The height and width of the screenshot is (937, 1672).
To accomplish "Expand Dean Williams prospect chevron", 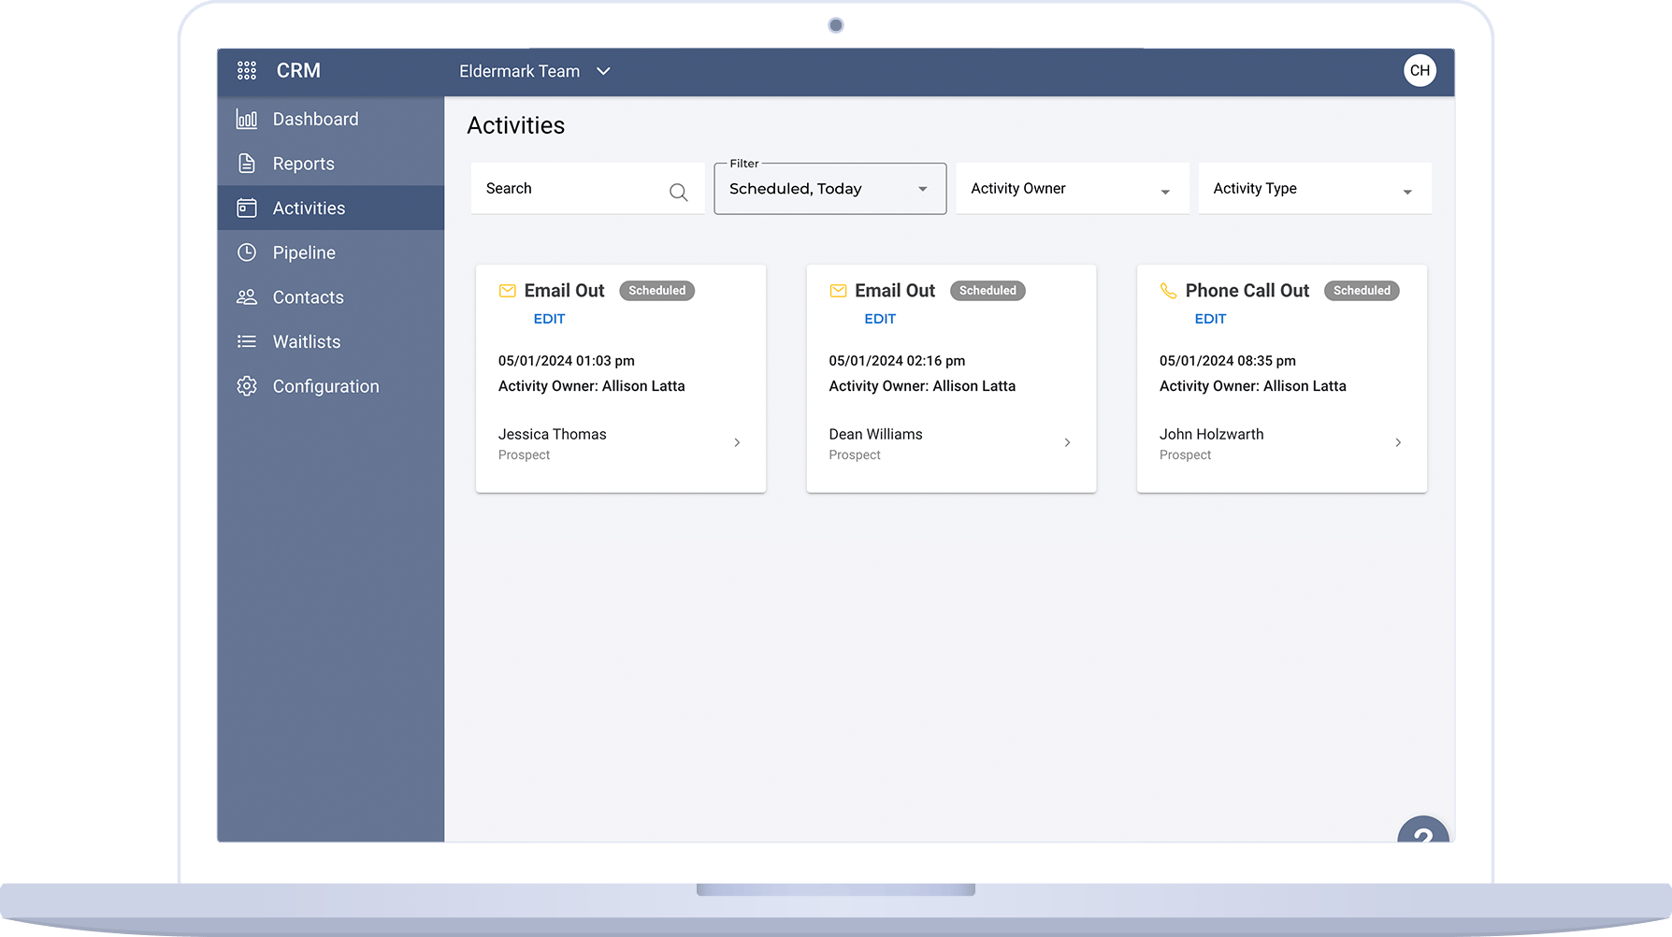I will pyautogui.click(x=1067, y=442).
